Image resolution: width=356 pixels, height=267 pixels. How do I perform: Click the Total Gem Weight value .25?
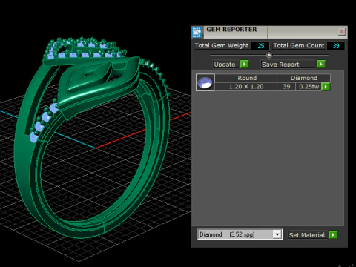coord(260,46)
